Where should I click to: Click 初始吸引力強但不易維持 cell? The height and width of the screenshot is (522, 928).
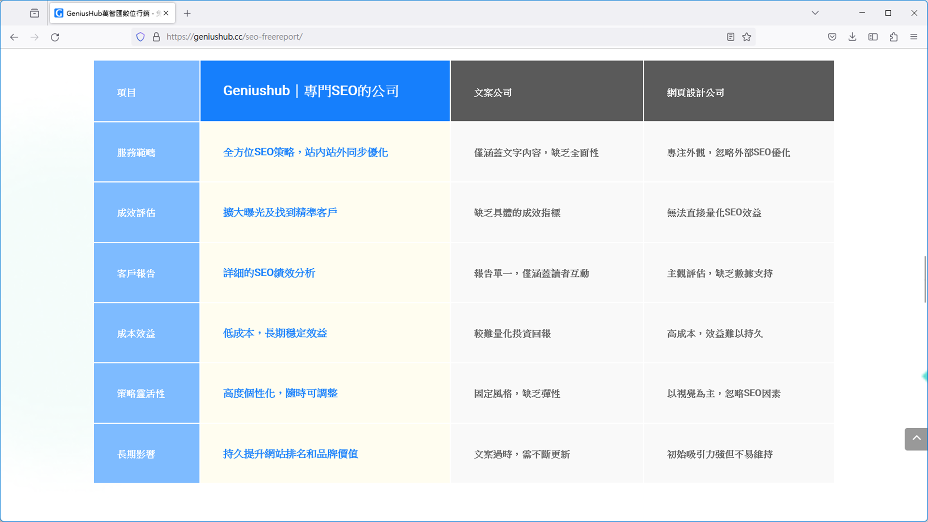tap(739, 454)
